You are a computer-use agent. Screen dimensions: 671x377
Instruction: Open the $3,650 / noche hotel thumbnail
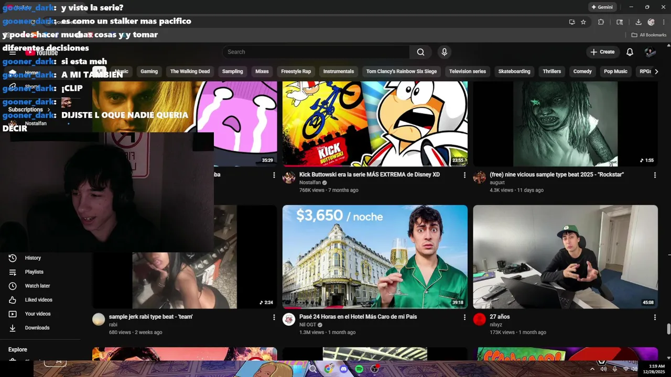click(375, 257)
